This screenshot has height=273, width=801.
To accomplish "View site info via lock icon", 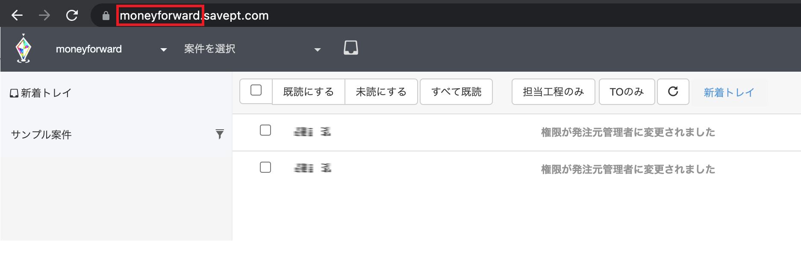I will click(x=106, y=16).
